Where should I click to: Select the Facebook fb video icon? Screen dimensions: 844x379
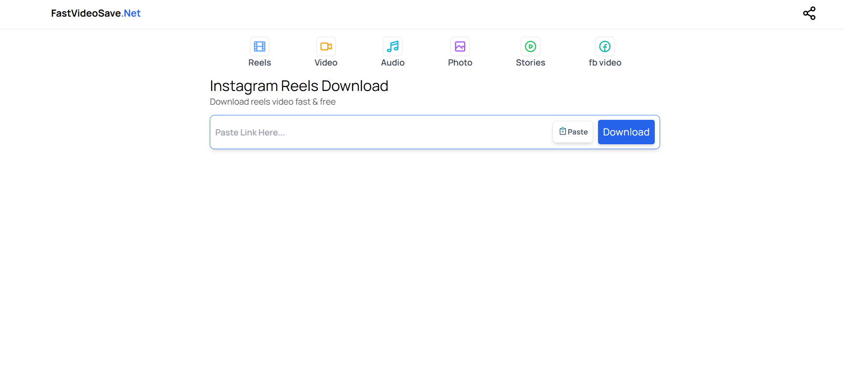[x=605, y=46]
